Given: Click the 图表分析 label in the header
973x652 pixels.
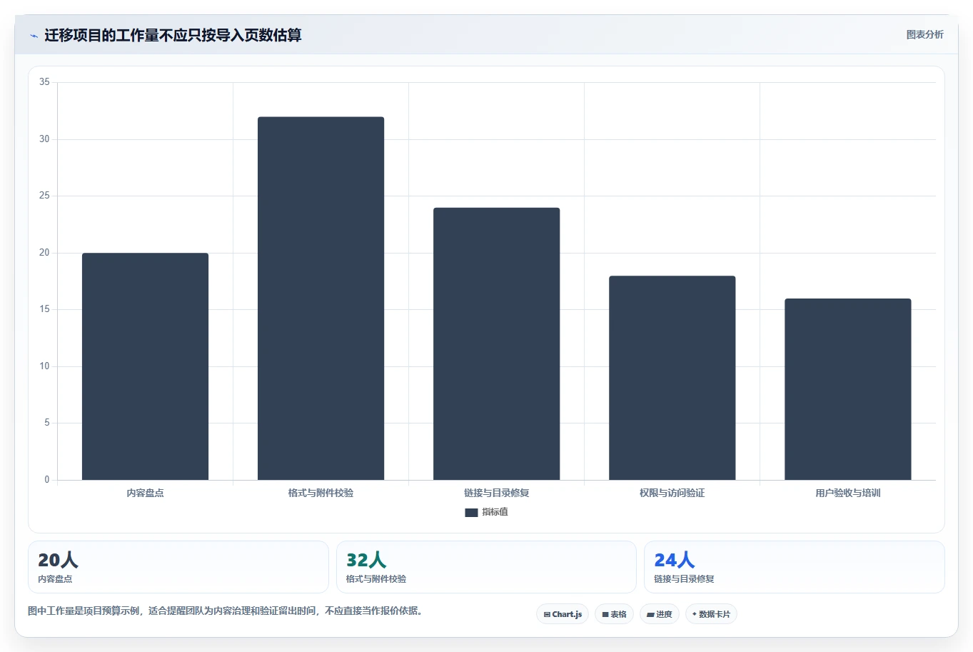Looking at the screenshot, I should [x=924, y=34].
